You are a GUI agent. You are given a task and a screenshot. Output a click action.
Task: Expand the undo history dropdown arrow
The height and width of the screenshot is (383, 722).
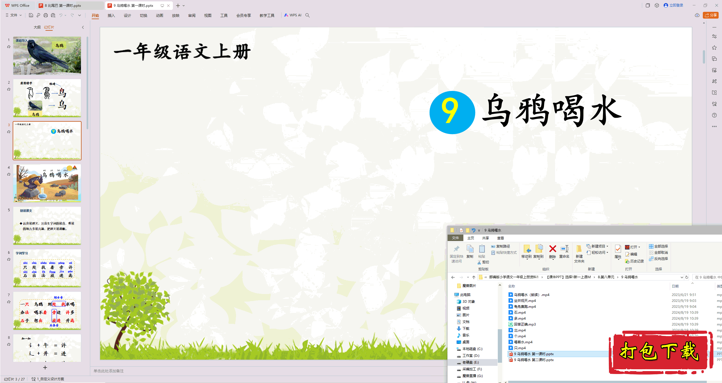pos(65,15)
